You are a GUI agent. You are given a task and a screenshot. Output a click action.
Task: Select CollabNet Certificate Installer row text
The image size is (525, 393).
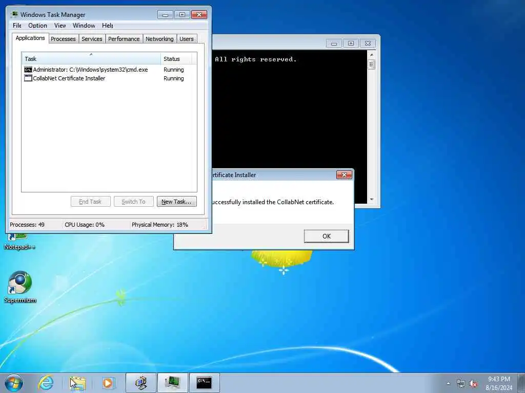(69, 78)
